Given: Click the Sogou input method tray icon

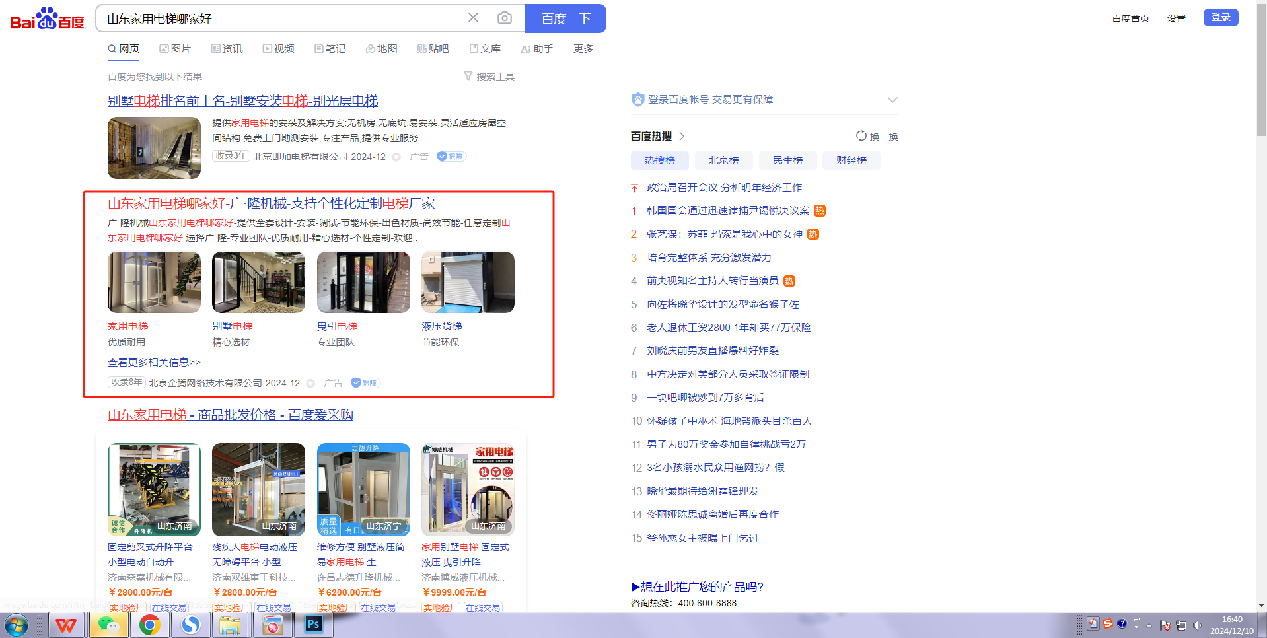Looking at the screenshot, I should [1108, 623].
